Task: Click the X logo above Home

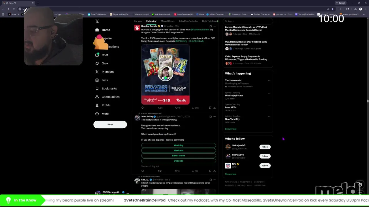Action: point(97,22)
